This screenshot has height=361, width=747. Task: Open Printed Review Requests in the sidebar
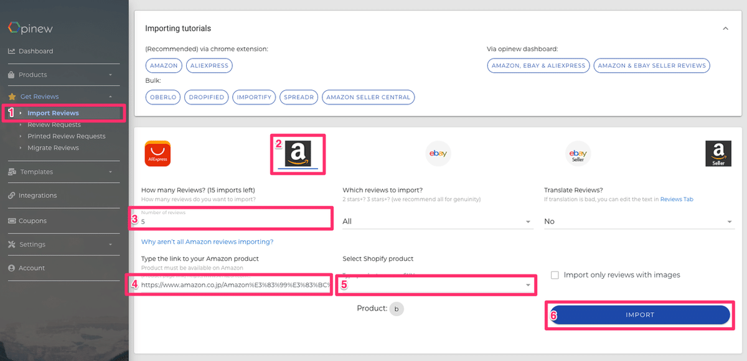[67, 136]
